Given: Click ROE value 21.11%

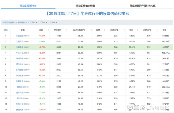Looking at the screenshot, I should tap(132, 87).
